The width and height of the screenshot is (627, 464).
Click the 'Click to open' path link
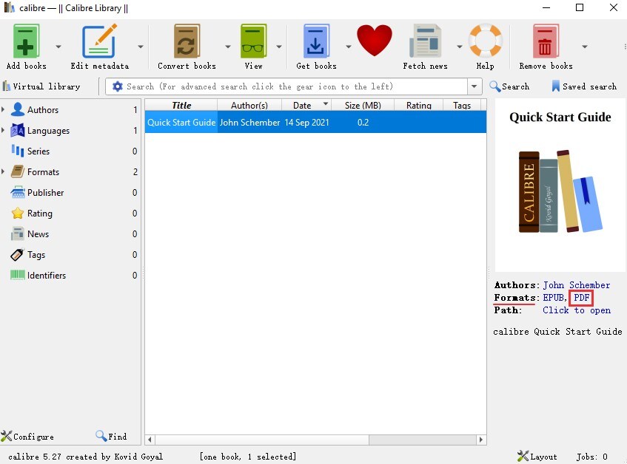click(577, 310)
